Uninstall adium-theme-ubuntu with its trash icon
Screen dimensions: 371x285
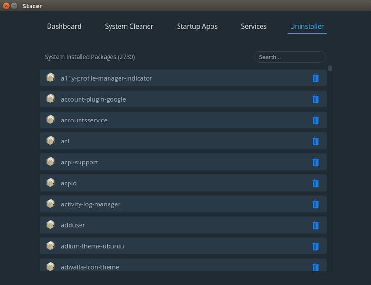click(x=316, y=246)
